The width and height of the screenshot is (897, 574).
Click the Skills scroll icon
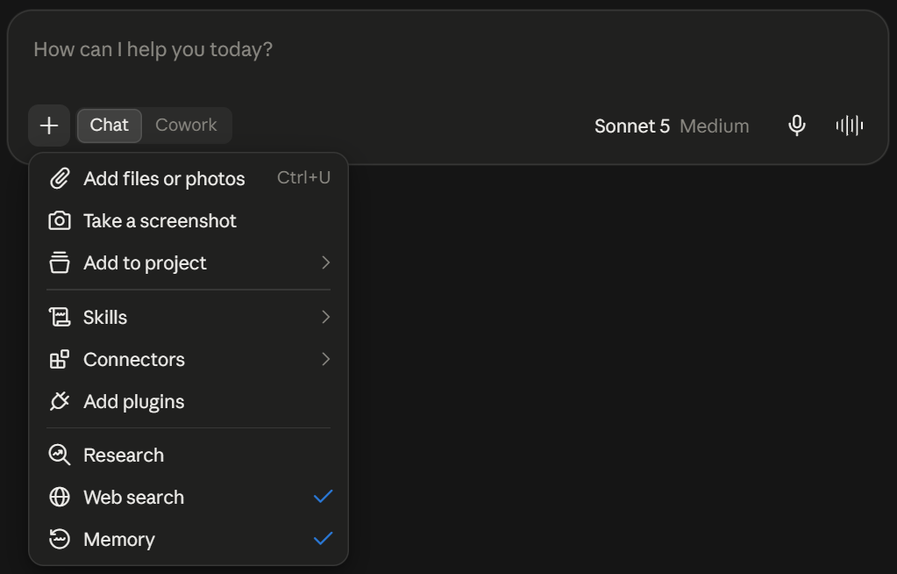click(60, 317)
